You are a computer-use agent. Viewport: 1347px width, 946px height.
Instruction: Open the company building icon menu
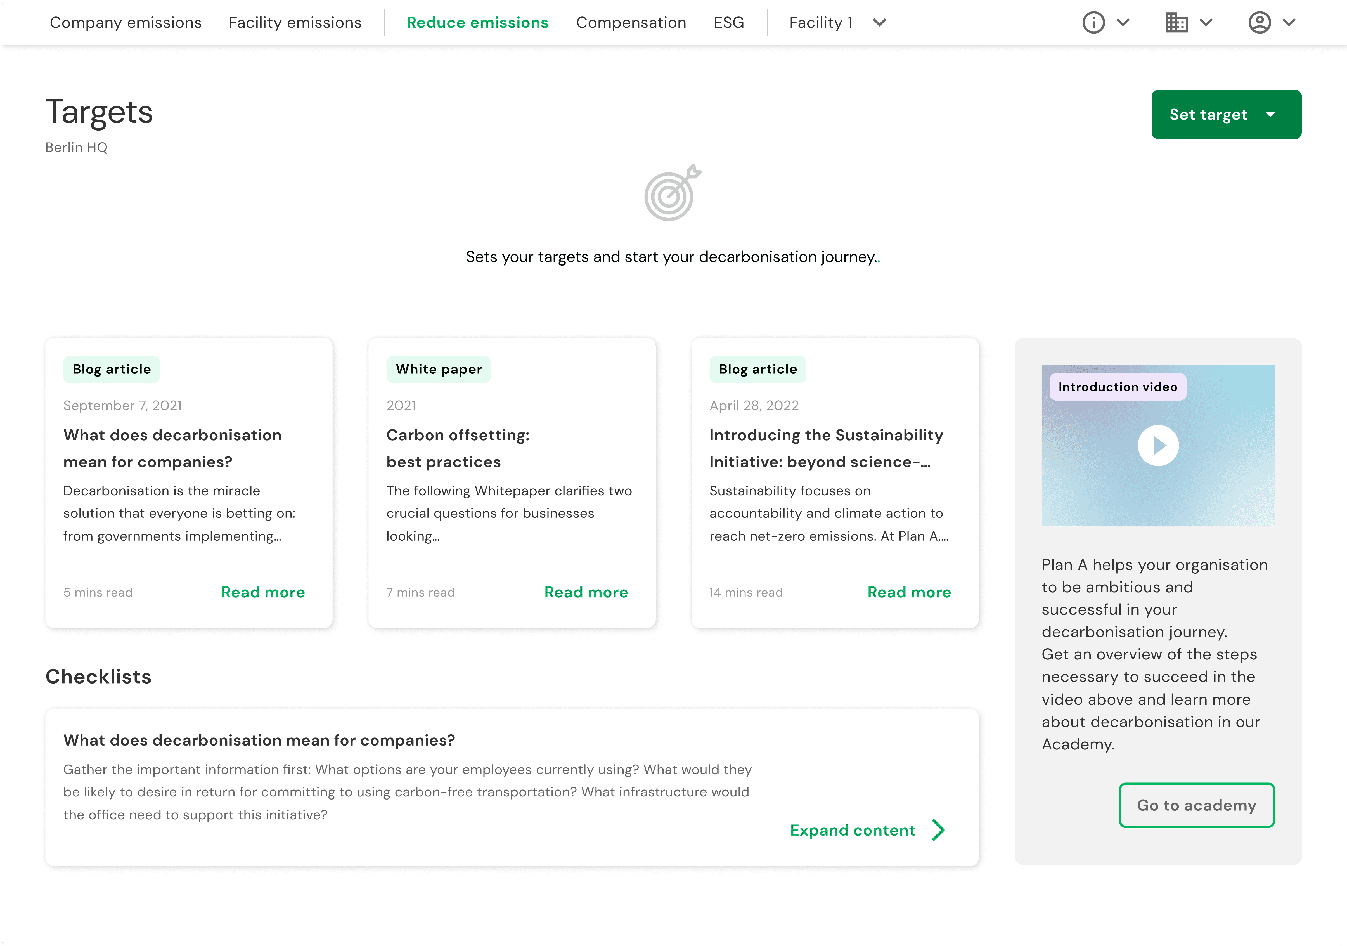point(1176,22)
